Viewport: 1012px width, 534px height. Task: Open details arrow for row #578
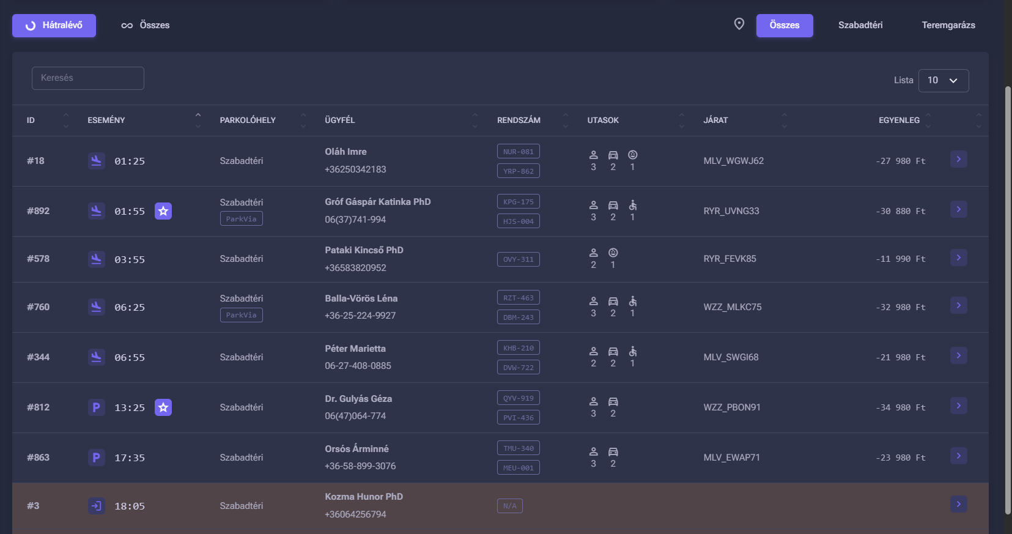pos(959,258)
